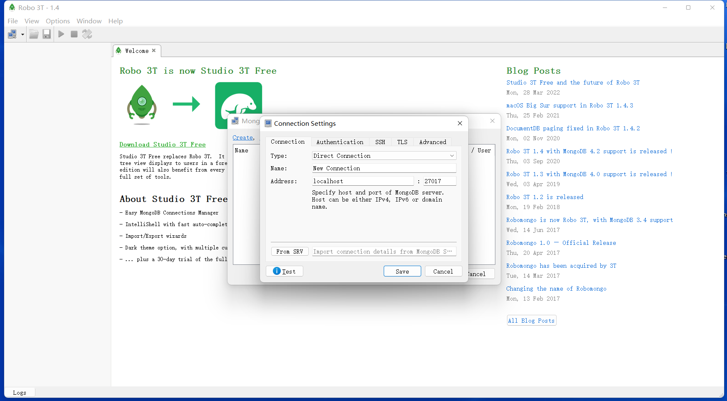Click the Robo 3T title bar logo
Image resolution: width=727 pixels, height=401 pixels.
12,7
